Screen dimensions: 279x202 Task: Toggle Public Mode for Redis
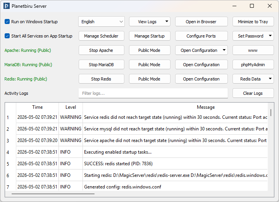pyautogui.click(x=150, y=79)
